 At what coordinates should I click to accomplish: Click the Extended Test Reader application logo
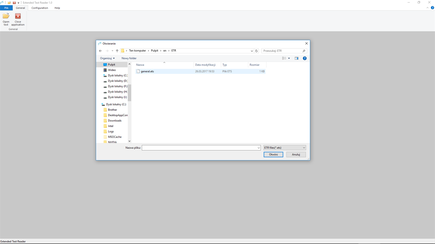pos(2,2)
